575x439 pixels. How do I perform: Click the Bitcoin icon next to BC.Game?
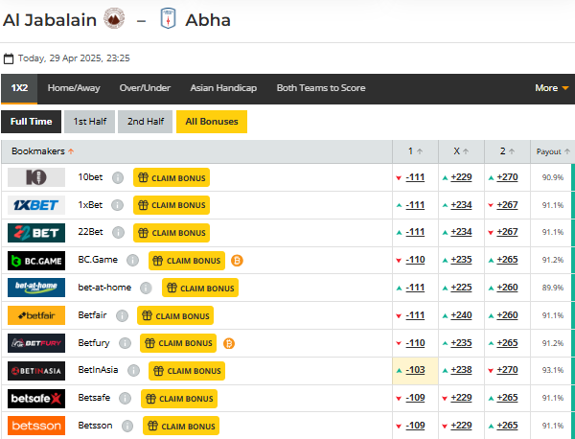237,260
